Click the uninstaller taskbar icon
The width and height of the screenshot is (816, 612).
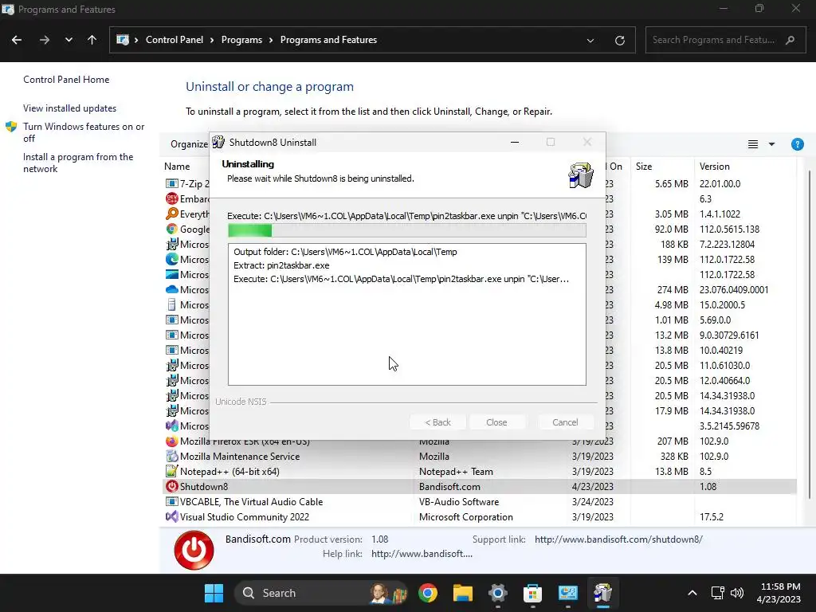click(x=602, y=593)
